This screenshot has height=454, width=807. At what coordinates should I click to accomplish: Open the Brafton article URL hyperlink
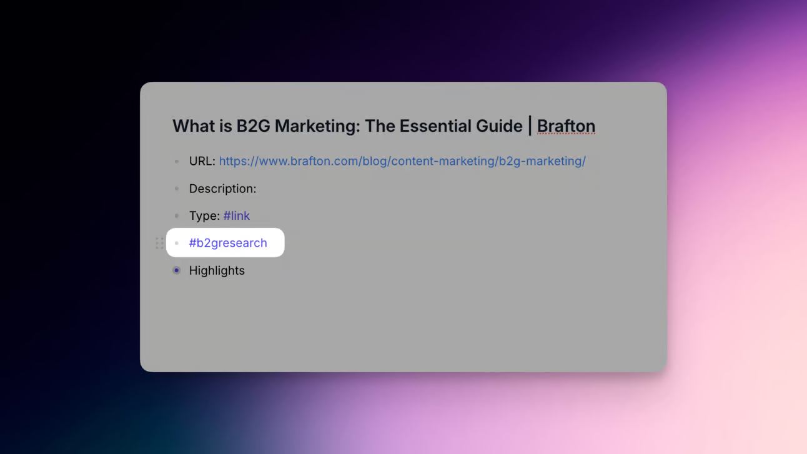point(402,161)
